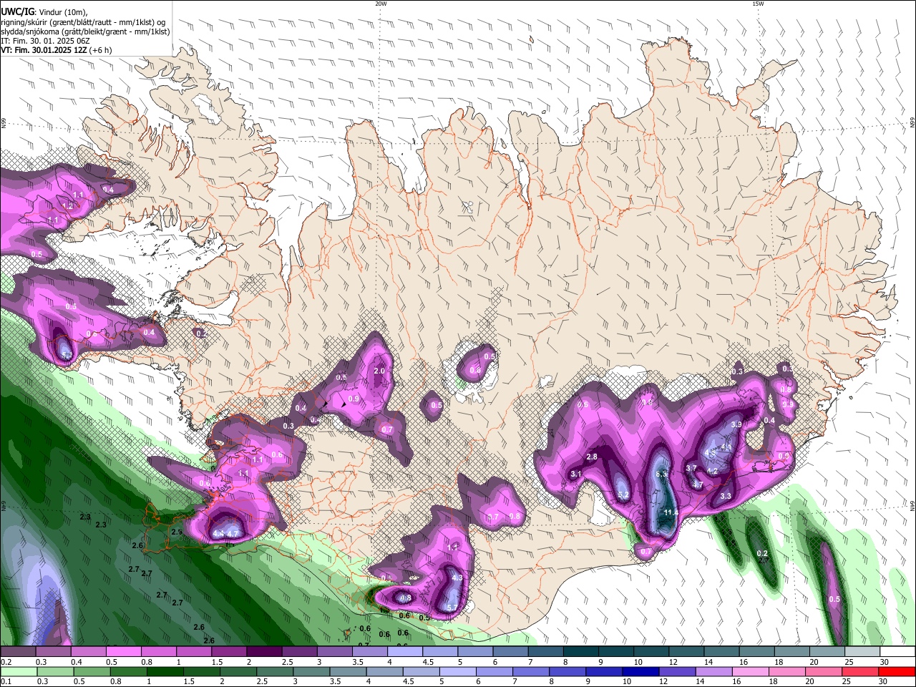Select darkest purple 2–2.5 snow scale swatch
Screen dimensions: 916x687
point(264,652)
